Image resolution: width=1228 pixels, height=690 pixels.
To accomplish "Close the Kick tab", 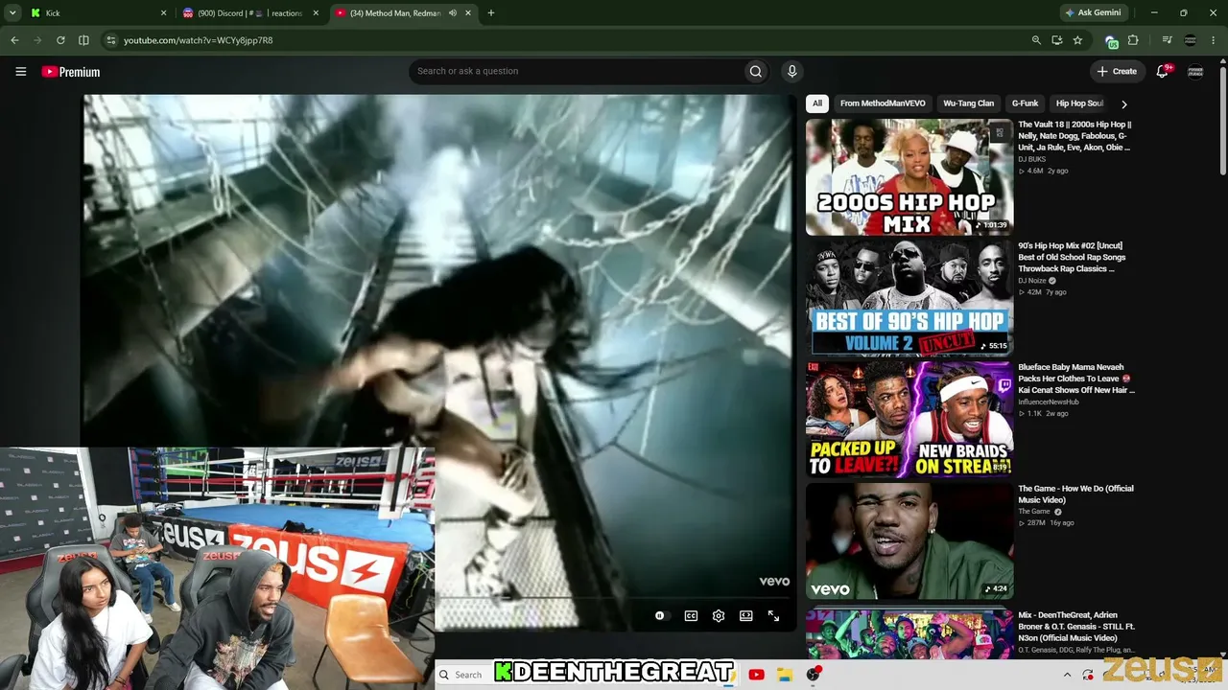I will [x=163, y=13].
